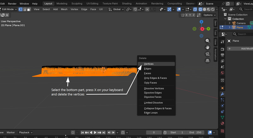Jump to timeline end button

(104, 133)
